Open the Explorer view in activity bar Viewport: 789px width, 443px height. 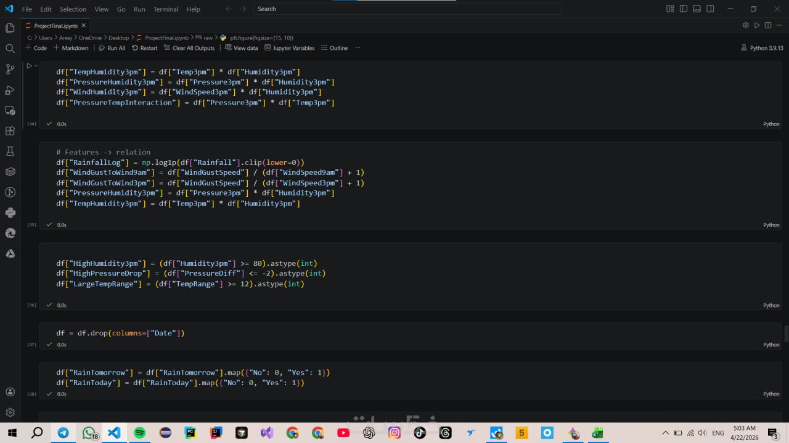[x=10, y=28]
